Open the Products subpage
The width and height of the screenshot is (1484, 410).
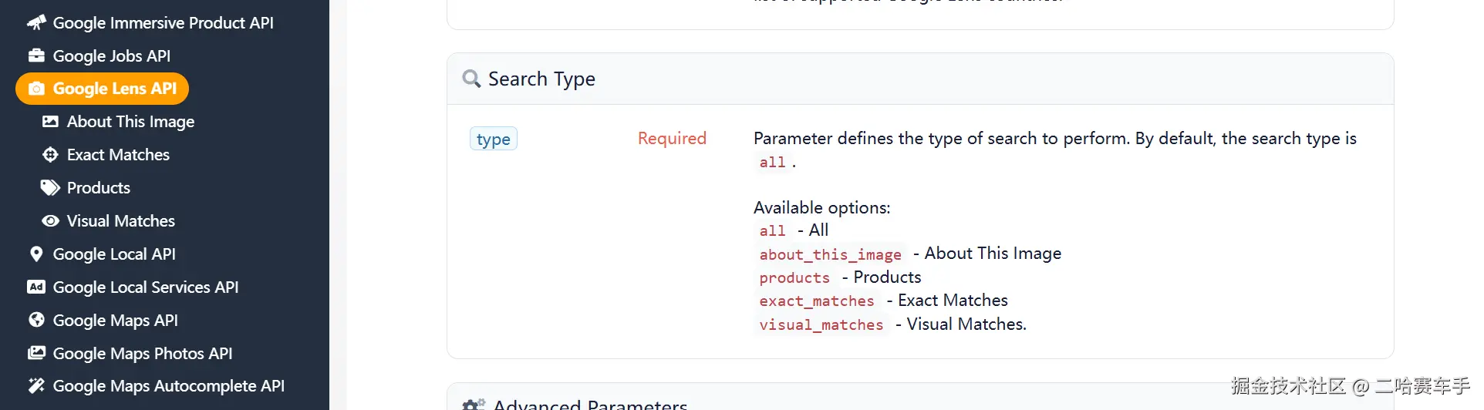tap(98, 188)
